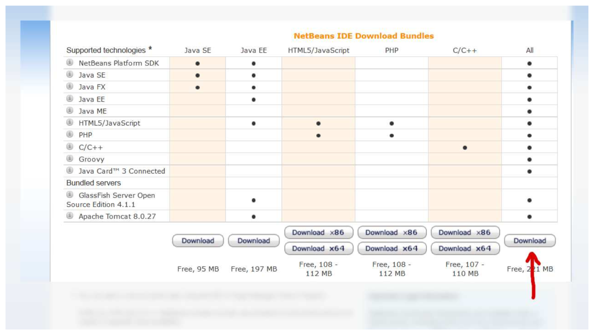Click info icon next to Java SE row
This screenshot has width=595, height=335.
click(70, 74)
